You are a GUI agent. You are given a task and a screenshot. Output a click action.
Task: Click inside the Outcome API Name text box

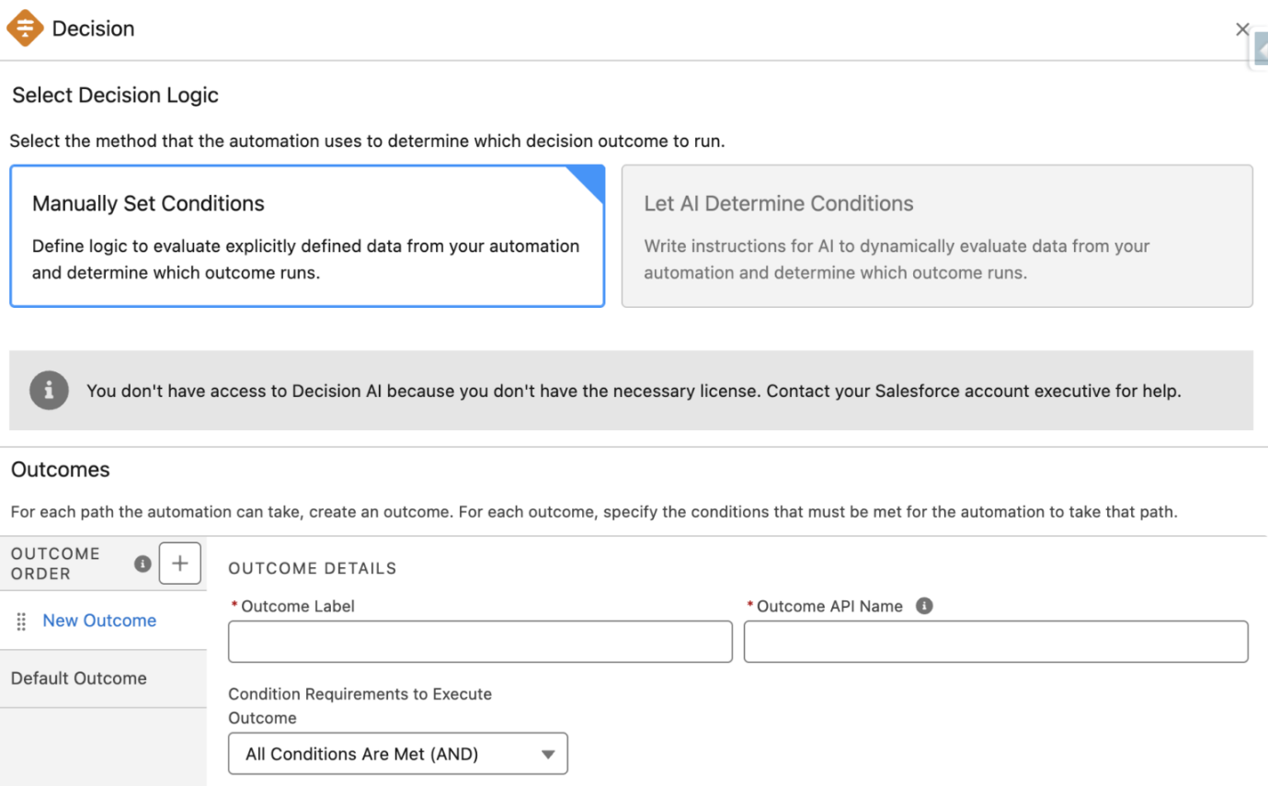[x=995, y=641]
